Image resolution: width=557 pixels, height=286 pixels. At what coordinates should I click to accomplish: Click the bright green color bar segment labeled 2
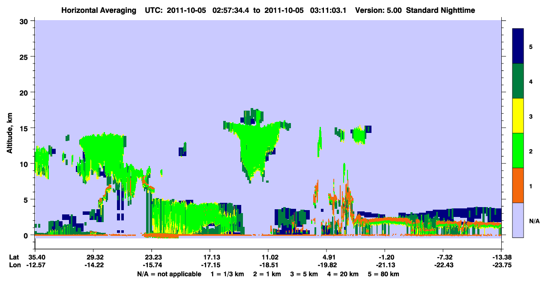click(x=518, y=151)
